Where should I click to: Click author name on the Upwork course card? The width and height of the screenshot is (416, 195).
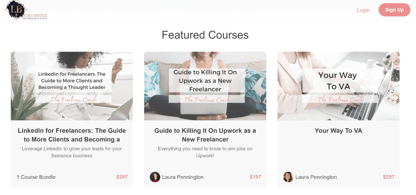click(183, 177)
